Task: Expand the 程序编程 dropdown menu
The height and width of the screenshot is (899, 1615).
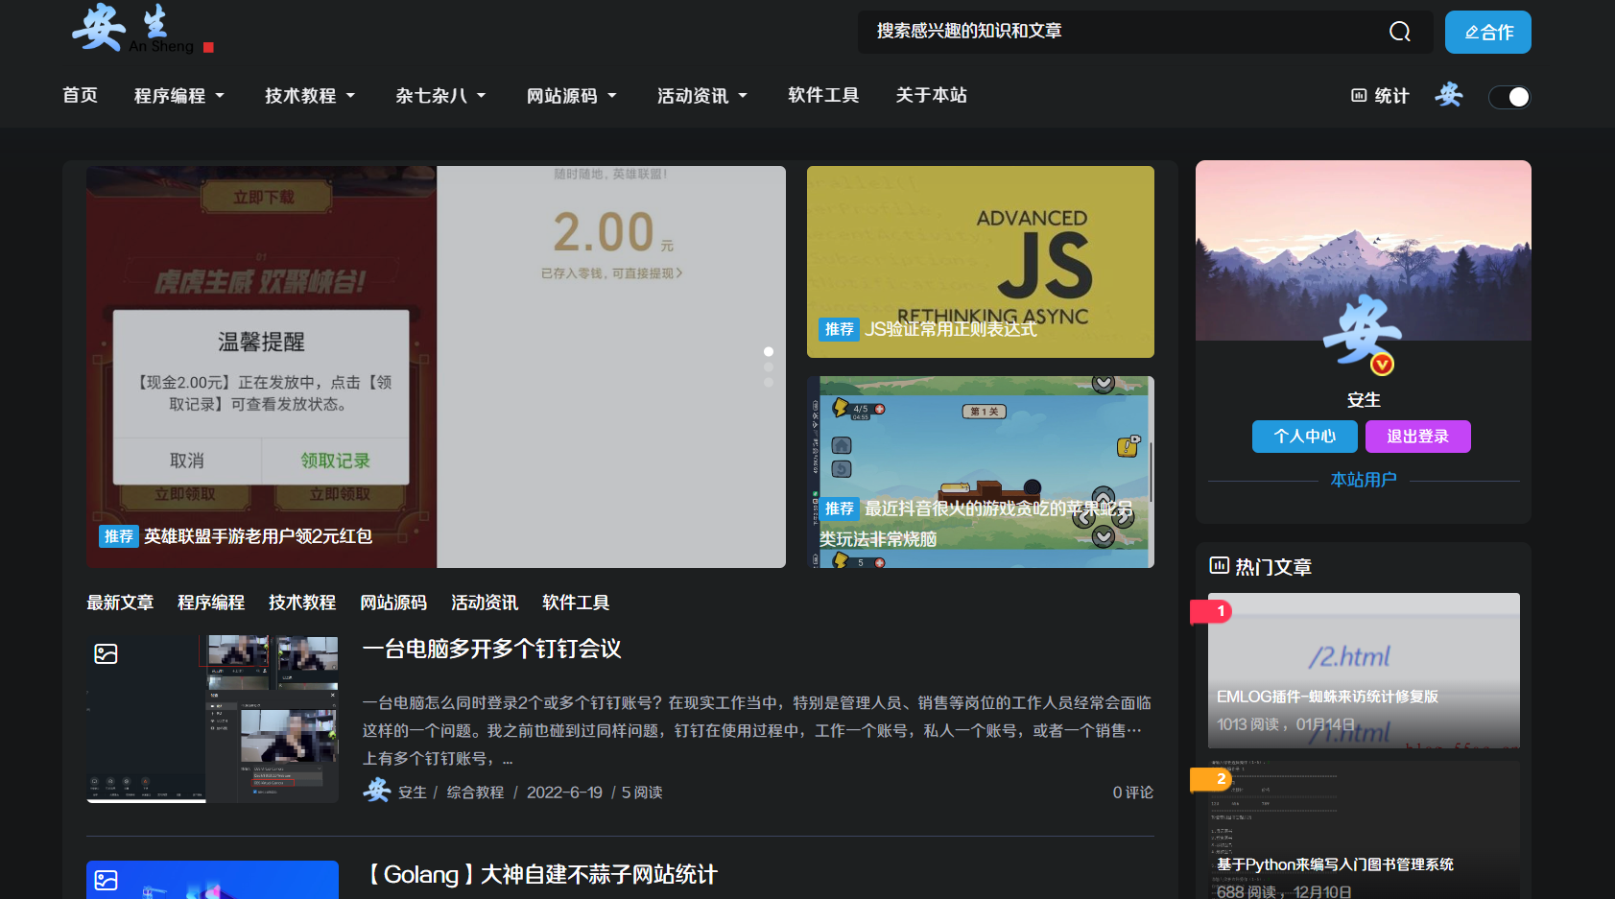Action: tap(179, 96)
